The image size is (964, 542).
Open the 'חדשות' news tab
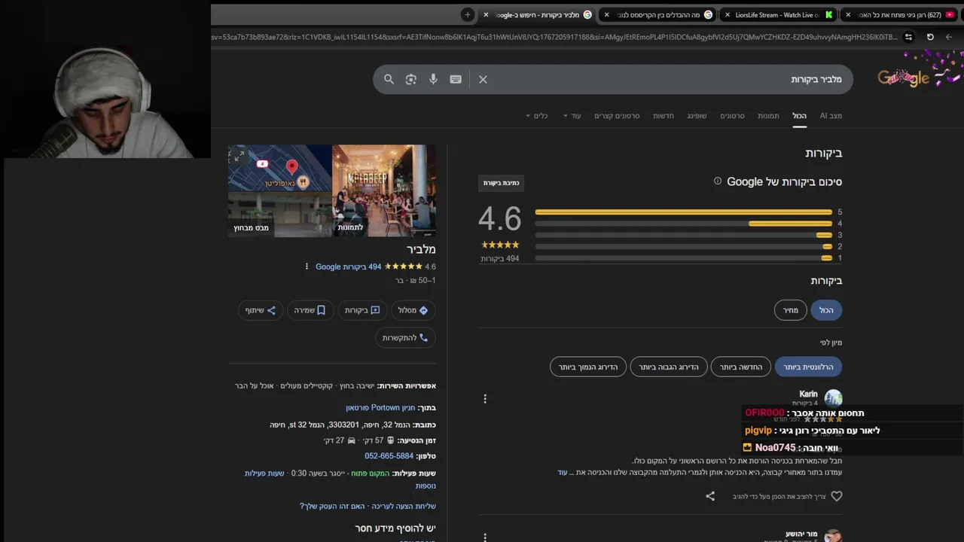click(664, 116)
